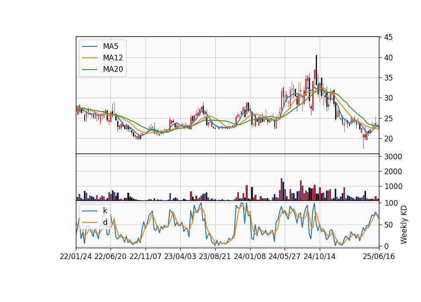Image resolution: width=421 pixels, height=302 pixels.
Task: Click the 50 KD axis label
Action: click(x=388, y=225)
